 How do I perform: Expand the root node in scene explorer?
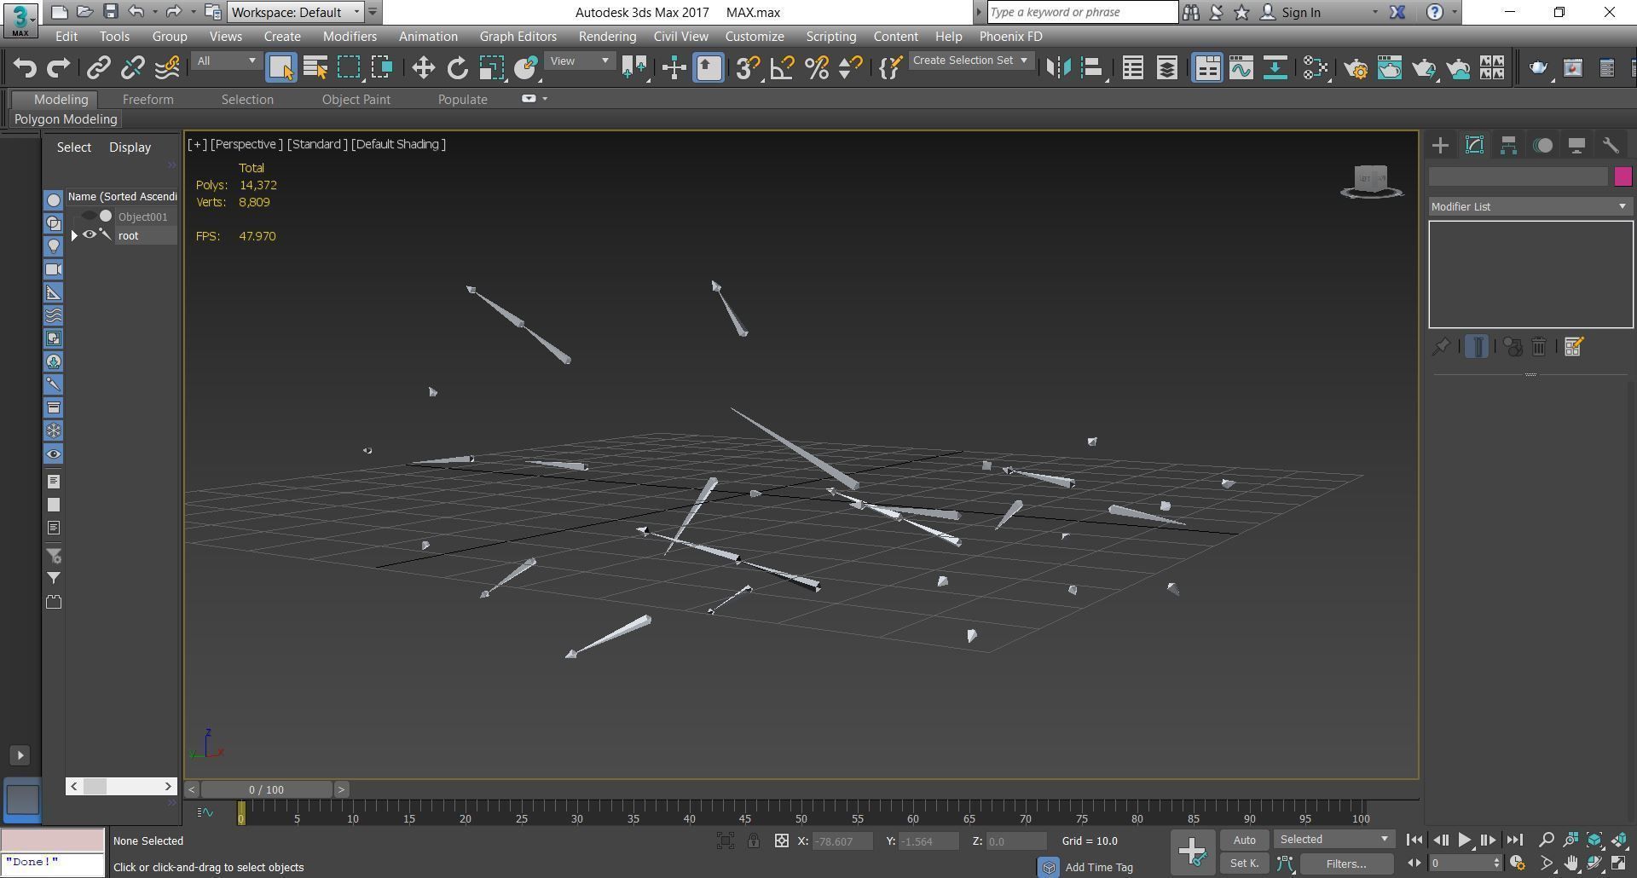point(74,235)
